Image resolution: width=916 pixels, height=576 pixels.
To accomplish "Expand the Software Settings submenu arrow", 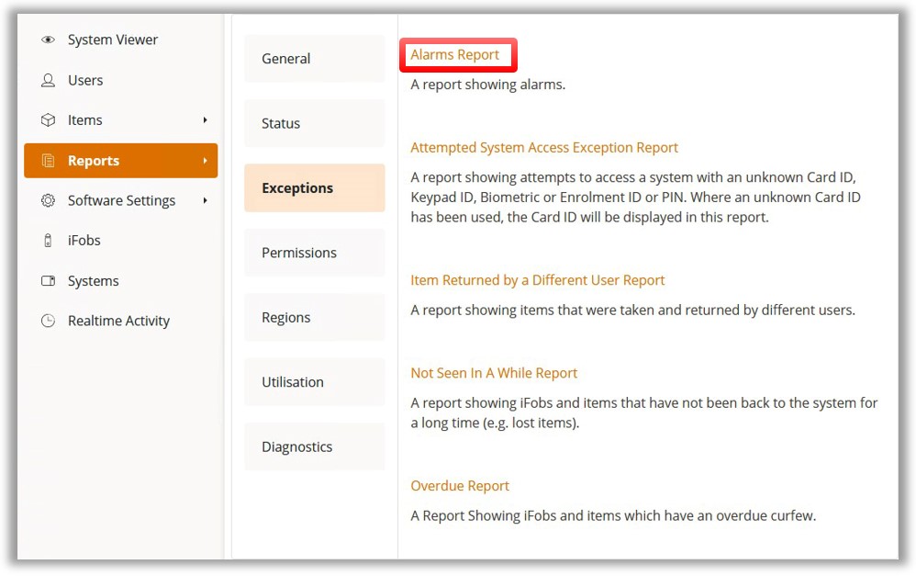I will [x=205, y=200].
